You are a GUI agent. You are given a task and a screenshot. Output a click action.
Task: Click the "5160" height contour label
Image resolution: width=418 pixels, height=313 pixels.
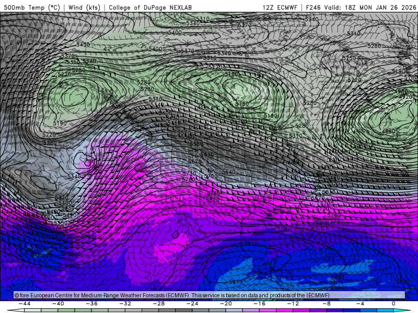pos(231,74)
